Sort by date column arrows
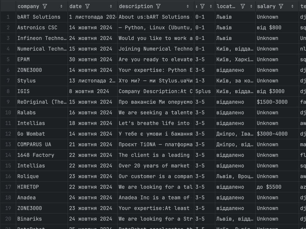 (x=111, y=6)
